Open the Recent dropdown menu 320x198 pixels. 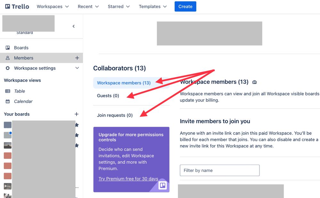[88, 6]
